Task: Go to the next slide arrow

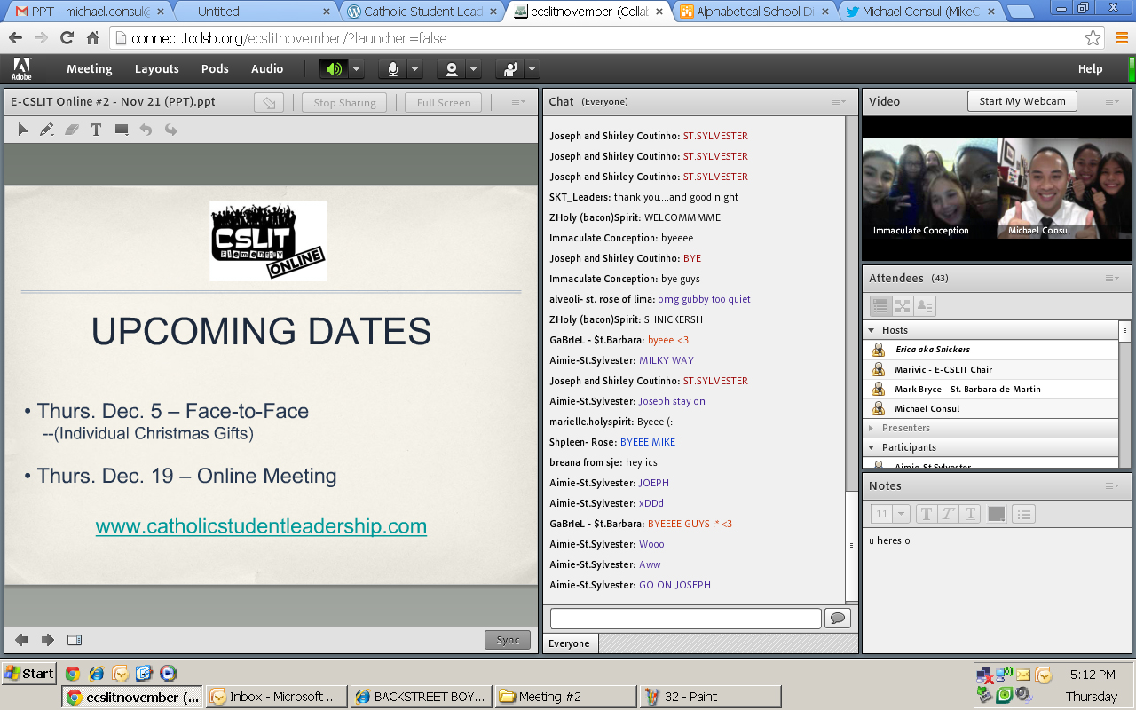Action: coord(48,640)
